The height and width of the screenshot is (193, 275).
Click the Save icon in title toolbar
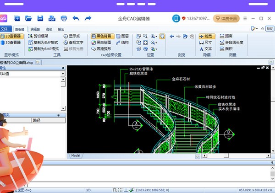click(x=40, y=19)
